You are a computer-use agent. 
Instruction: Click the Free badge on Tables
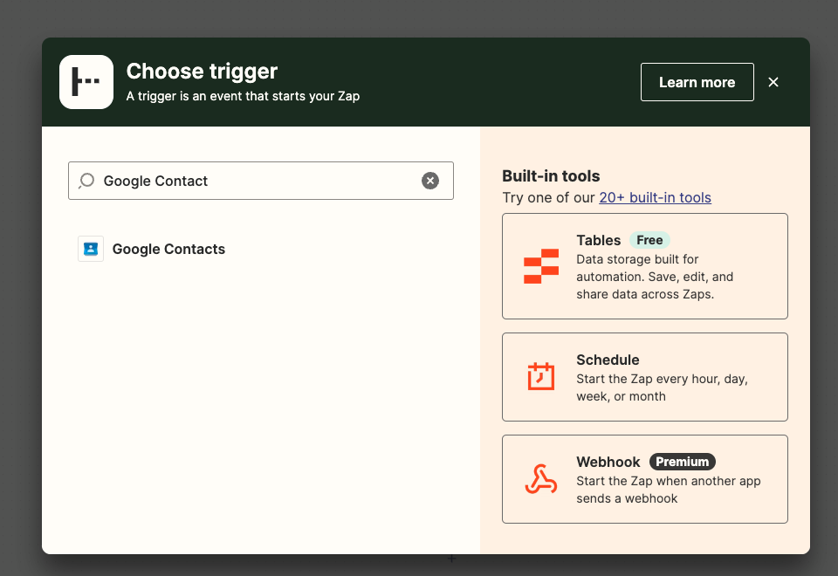coord(649,241)
